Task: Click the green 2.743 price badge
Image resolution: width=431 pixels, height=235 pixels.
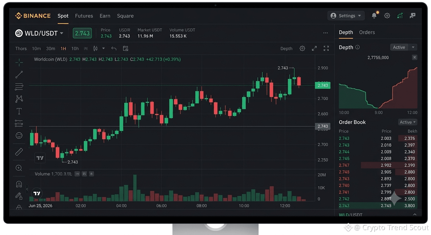Action: 82,33
